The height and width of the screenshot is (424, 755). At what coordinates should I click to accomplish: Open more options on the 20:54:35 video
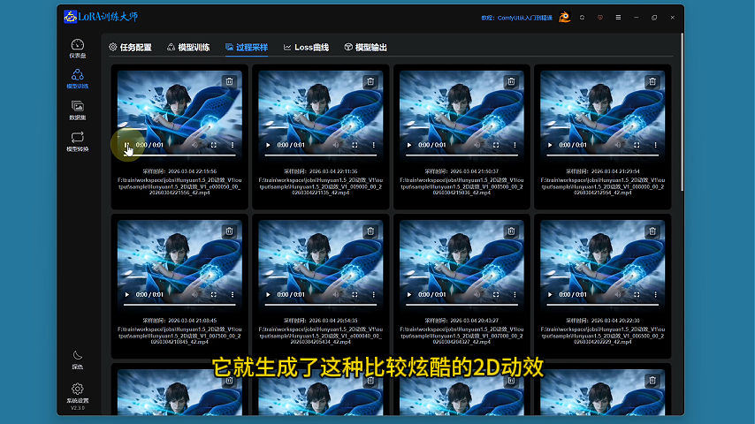(374, 294)
